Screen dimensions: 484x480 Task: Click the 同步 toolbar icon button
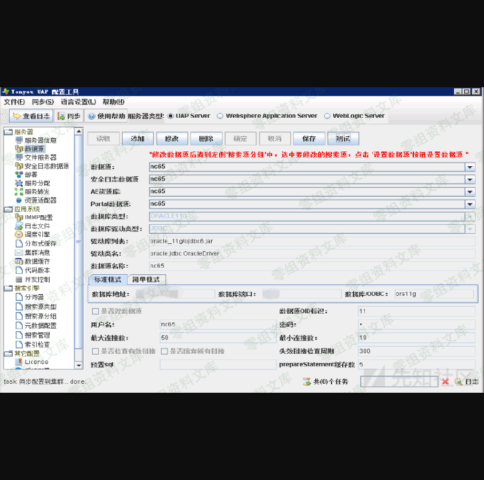point(69,117)
